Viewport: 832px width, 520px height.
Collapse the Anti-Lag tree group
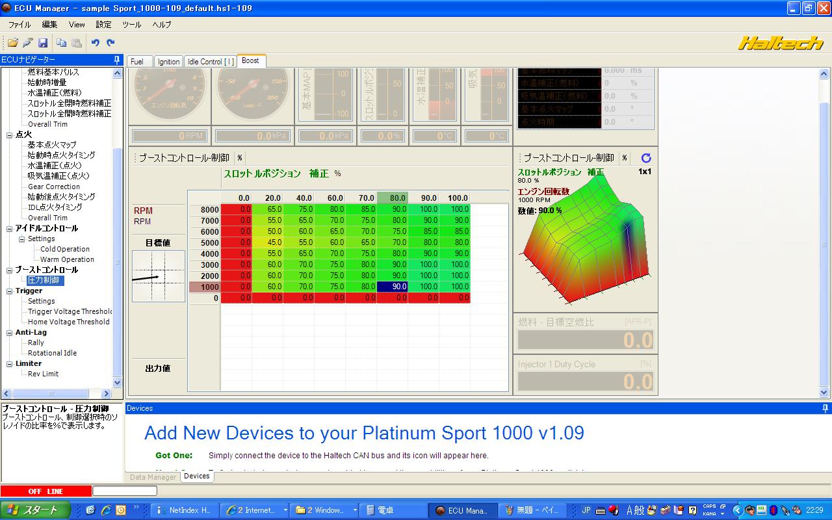click(10, 332)
